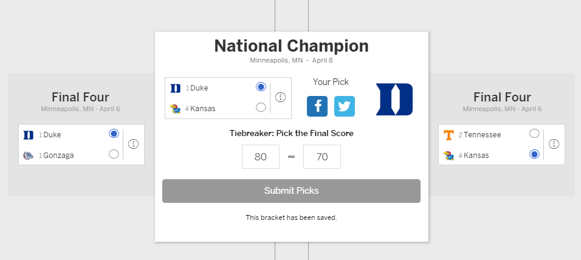Open info icon for Duke vs Kansas matchup

coord(281,97)
